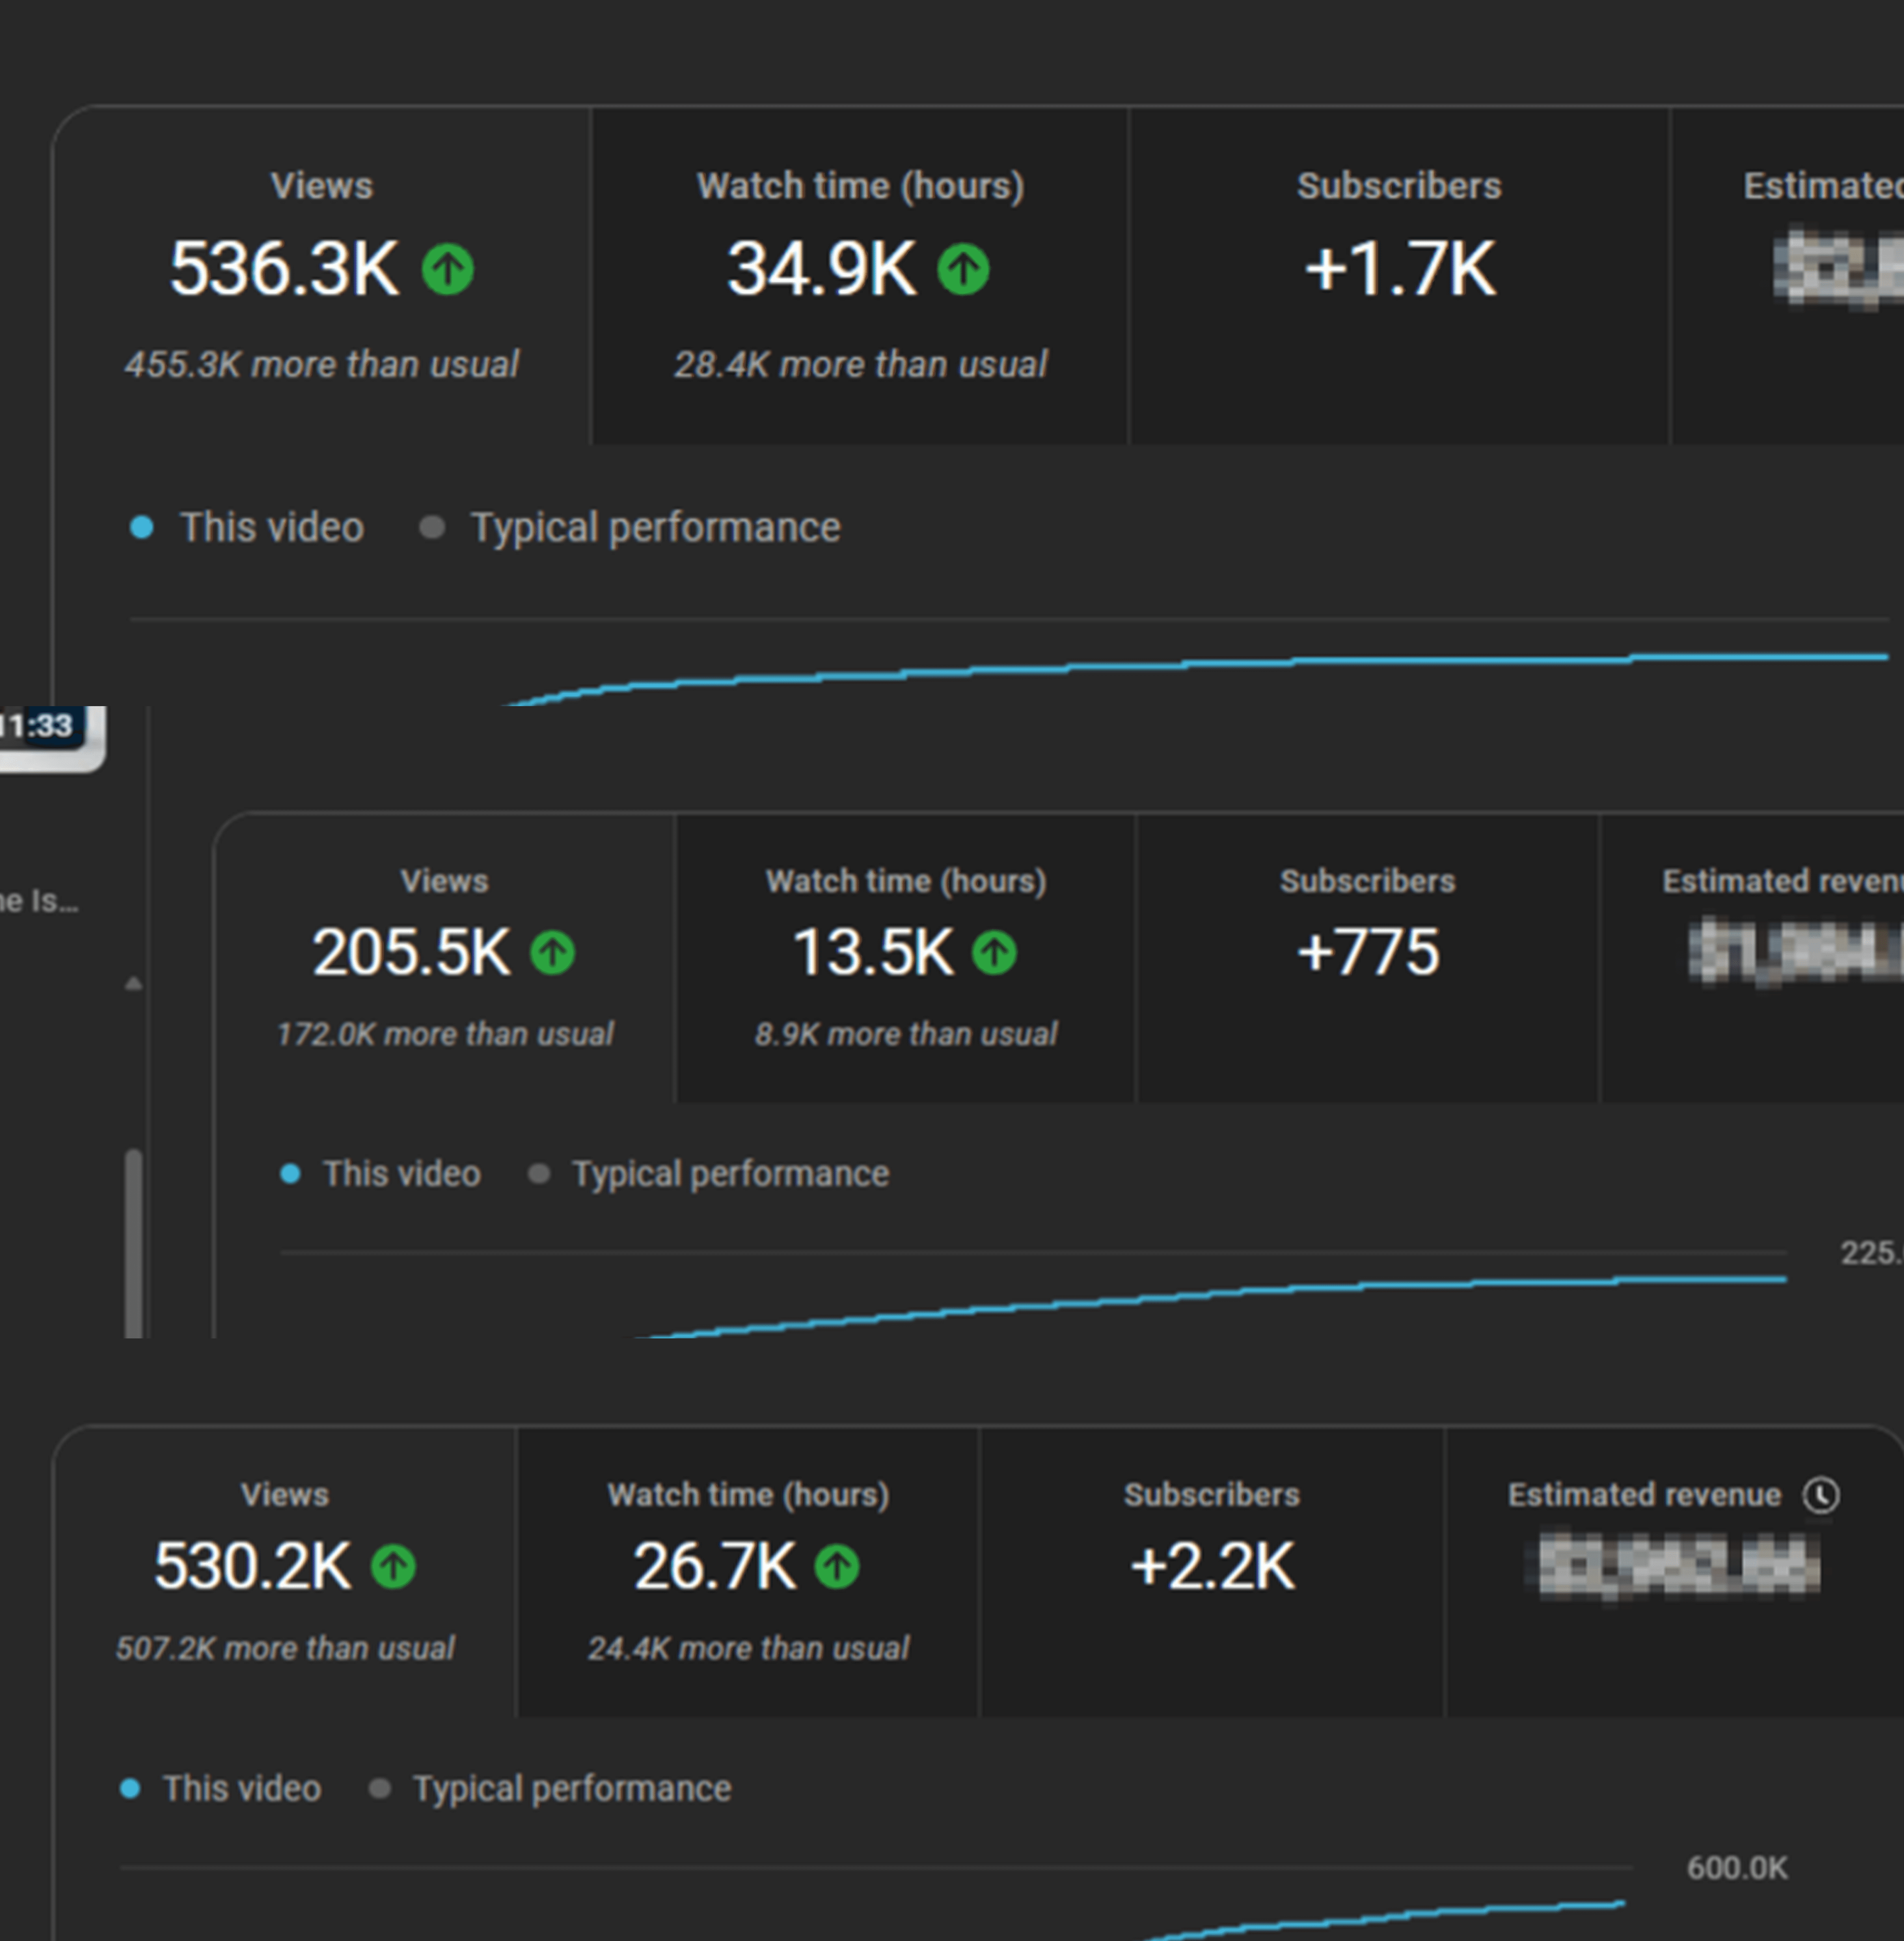Image resolution: width=1904 pixels, height=1941 pixels.
Task: Click the small scroll-up arrow in sidebar
Action: tap(133, 984)
